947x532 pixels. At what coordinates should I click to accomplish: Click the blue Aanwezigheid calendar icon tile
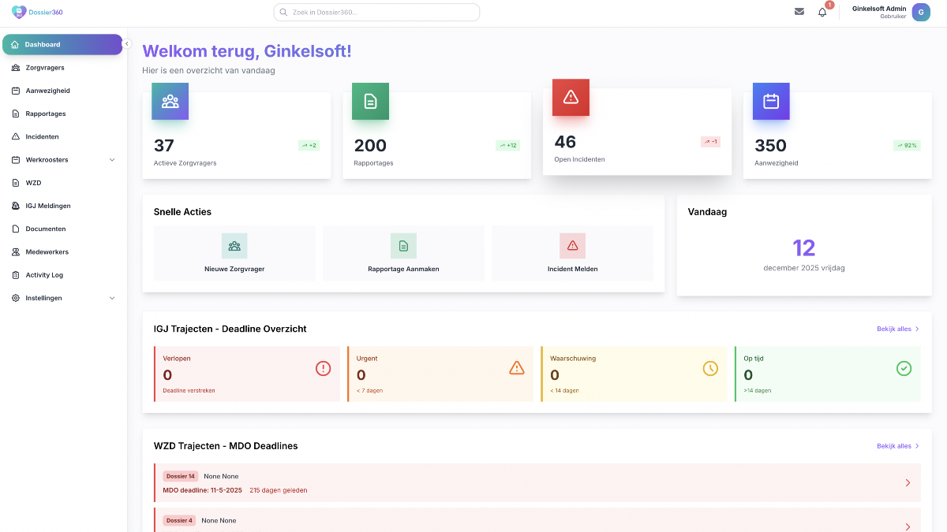tap(771, 101)
